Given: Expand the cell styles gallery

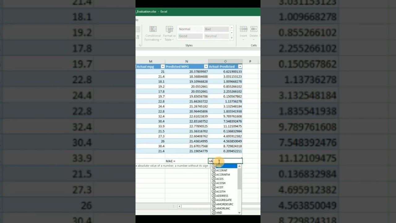Looking at the screenshot, I should click(231, 37).
